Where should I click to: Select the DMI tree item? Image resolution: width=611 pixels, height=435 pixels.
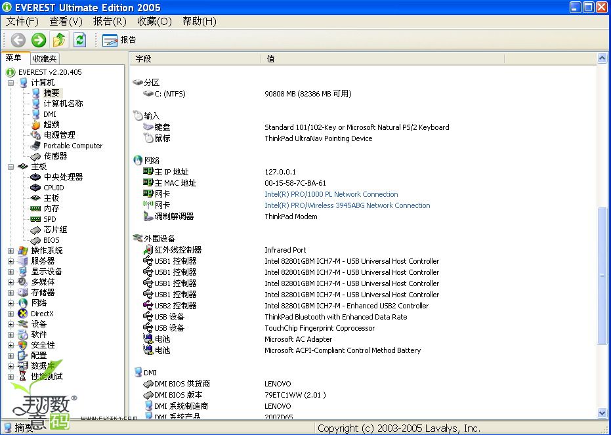(x=49, y=114)
